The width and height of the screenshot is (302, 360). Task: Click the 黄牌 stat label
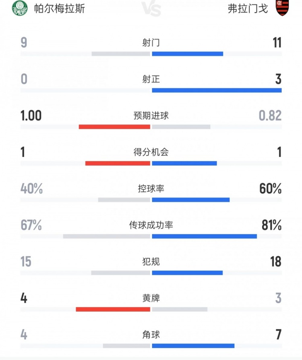tap(151, 298)
